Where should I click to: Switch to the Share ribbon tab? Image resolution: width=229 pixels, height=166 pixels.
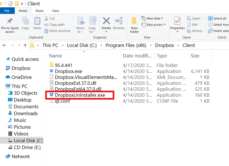pyautogui.click(x=40, y=11)
